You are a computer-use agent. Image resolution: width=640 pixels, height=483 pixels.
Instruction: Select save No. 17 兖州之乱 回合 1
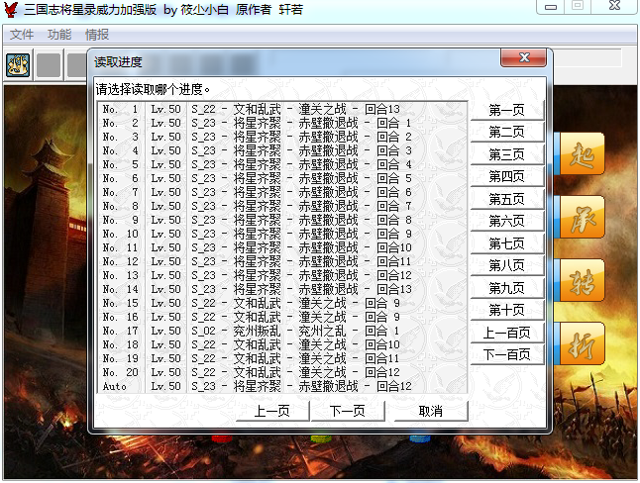tap(282, 332)
